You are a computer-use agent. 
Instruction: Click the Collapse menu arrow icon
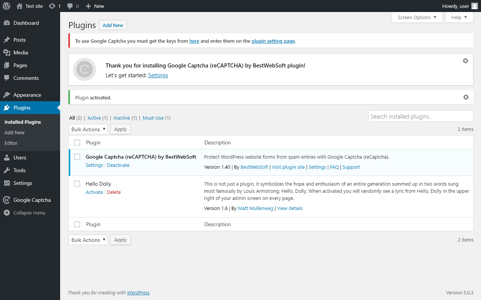(x=6, y=213)
